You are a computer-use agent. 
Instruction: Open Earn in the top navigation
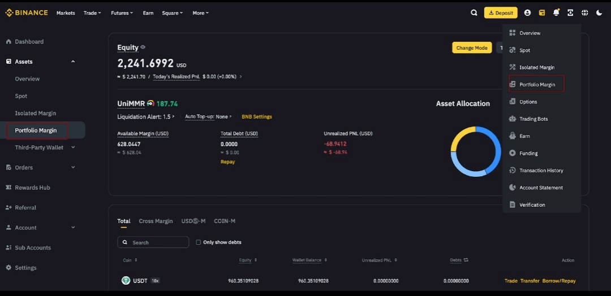tap(148, 13)
